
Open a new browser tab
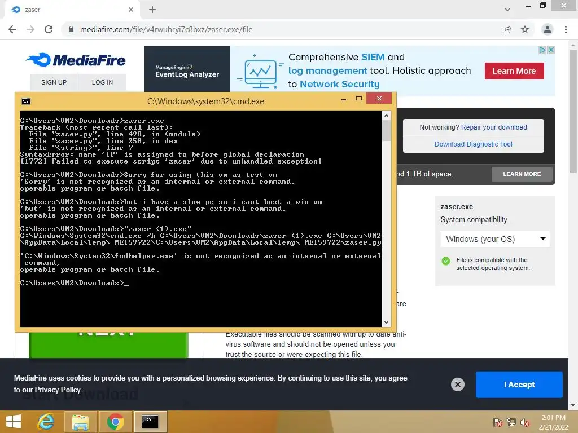click(152, 10)
